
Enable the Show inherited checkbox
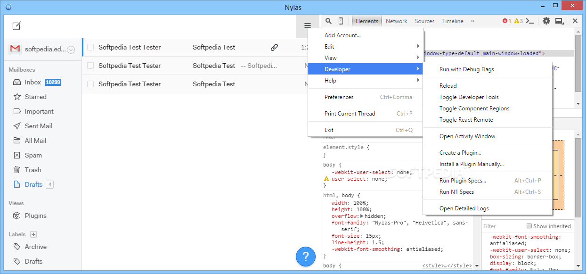pyautogui.click(x=529, y=226)
